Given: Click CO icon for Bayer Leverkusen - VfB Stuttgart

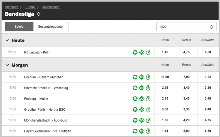Looking at the screenshot, I should (142, 131).
